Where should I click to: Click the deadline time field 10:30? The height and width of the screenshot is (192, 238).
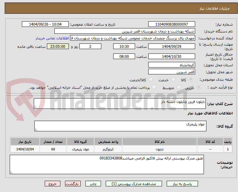(124, 46)
